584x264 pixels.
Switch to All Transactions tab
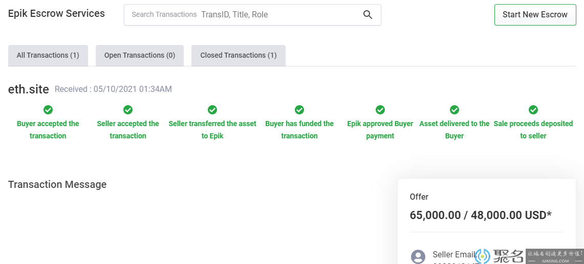48,55
